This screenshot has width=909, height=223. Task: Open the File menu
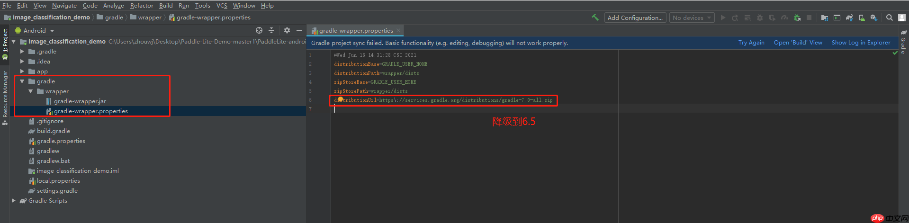point(7,5)
